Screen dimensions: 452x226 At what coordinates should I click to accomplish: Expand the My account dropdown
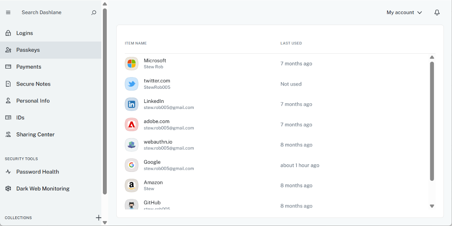[404, 13]
